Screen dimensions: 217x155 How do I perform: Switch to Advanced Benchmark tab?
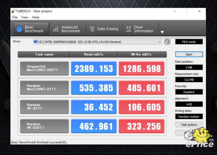pos(68,29)
